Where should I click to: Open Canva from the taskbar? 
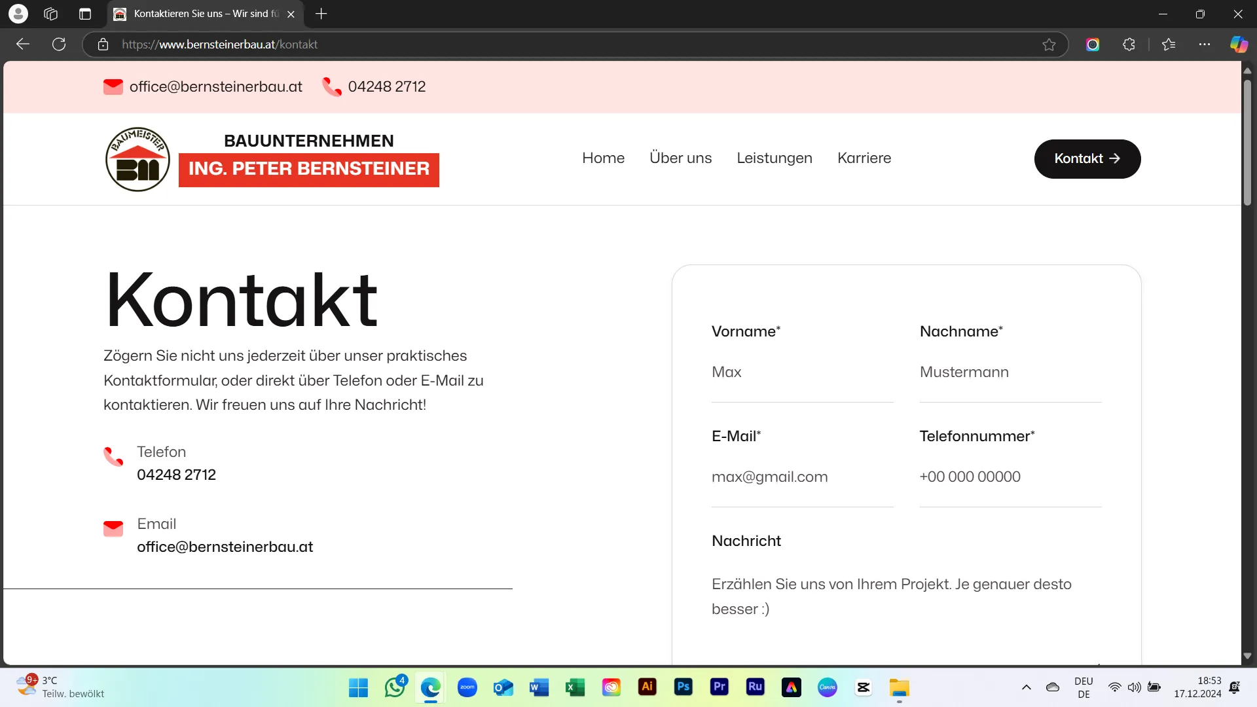click(828, 687)
